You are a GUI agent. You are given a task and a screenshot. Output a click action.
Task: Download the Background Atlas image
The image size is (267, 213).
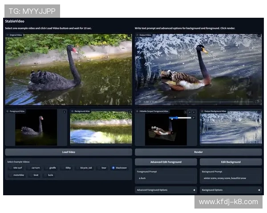(x=129, y=111)
